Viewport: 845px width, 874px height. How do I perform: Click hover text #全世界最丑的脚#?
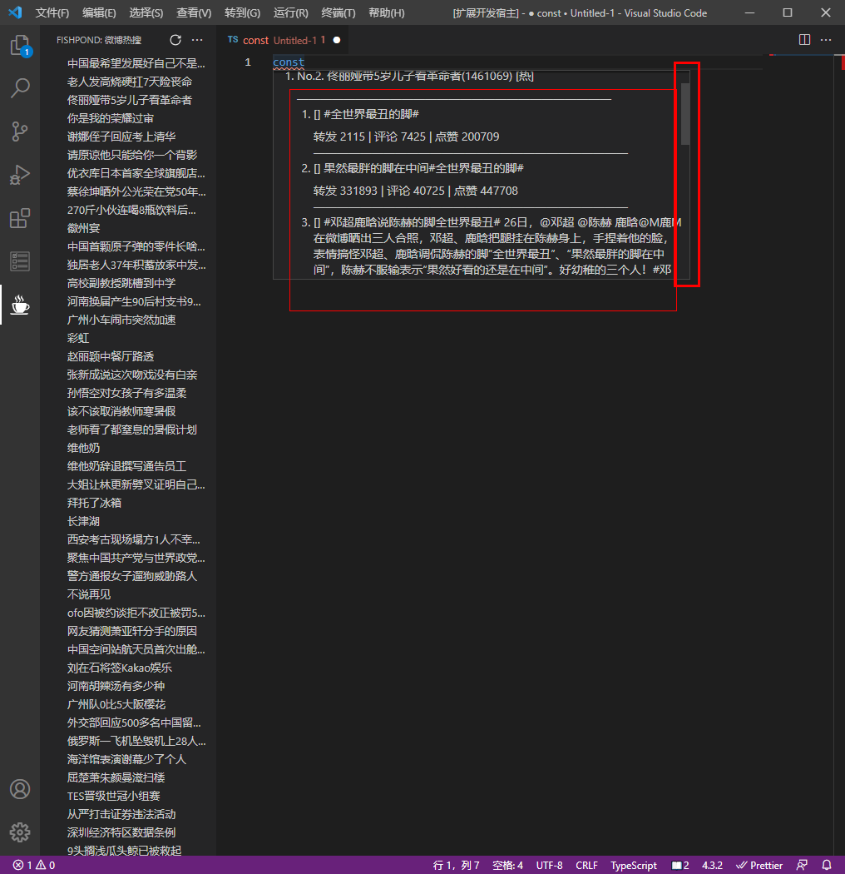pos(371,114)
